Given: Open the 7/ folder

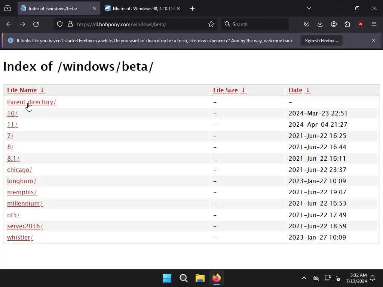Looking at the screenshot, I should pyautogui.click(x=10, y=136).
